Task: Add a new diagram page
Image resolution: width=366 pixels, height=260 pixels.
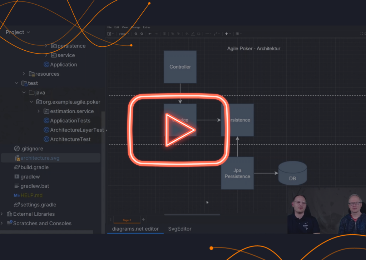Action: pos(143,219)
